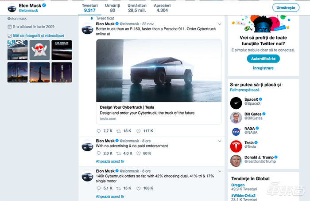Open chevron menu on 146k orders tweet

220,171
